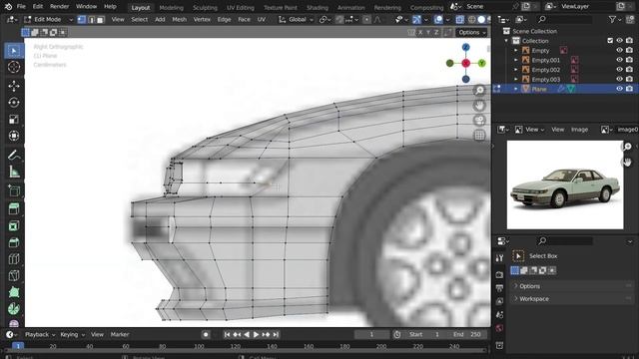The image size is (639, 359).
Task: Hide the Empty object in outliner
Action: [x=619, y=51]
